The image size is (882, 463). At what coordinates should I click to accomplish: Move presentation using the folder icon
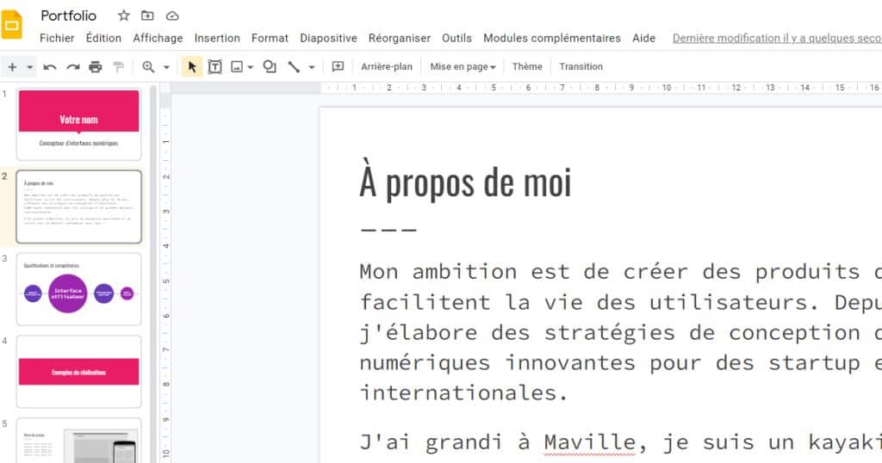(147, 15)
